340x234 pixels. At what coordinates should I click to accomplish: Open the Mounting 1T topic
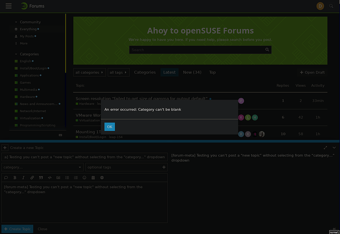pos(88,132)
